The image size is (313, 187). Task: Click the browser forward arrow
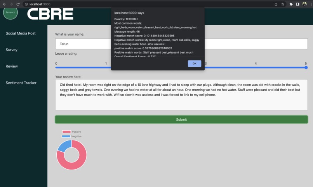[x=11, y=4]
